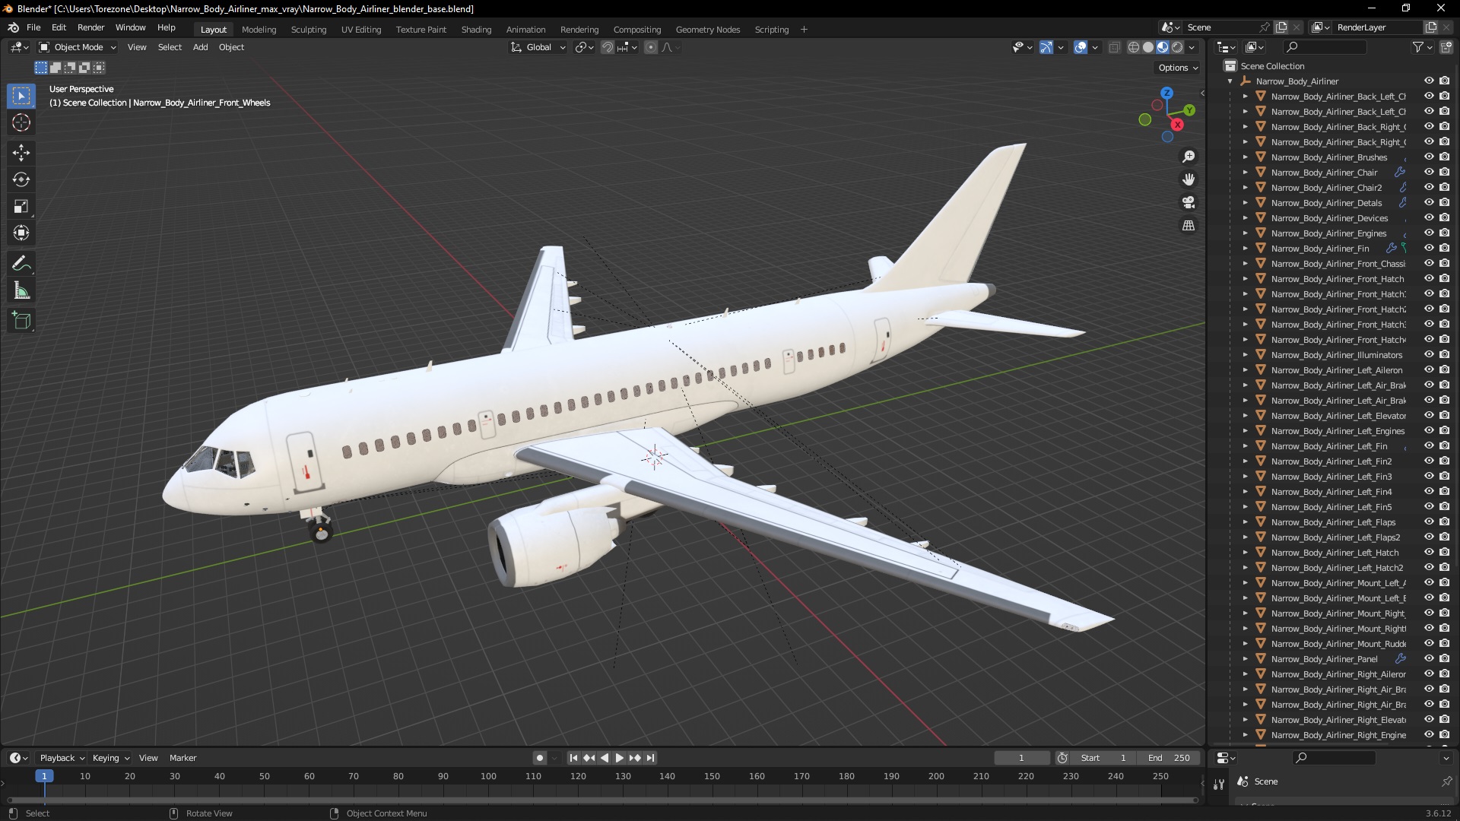Open the timeline View menu
Image resolution: width=1460 pixels, height=821 pixels.
pos(148,758)
